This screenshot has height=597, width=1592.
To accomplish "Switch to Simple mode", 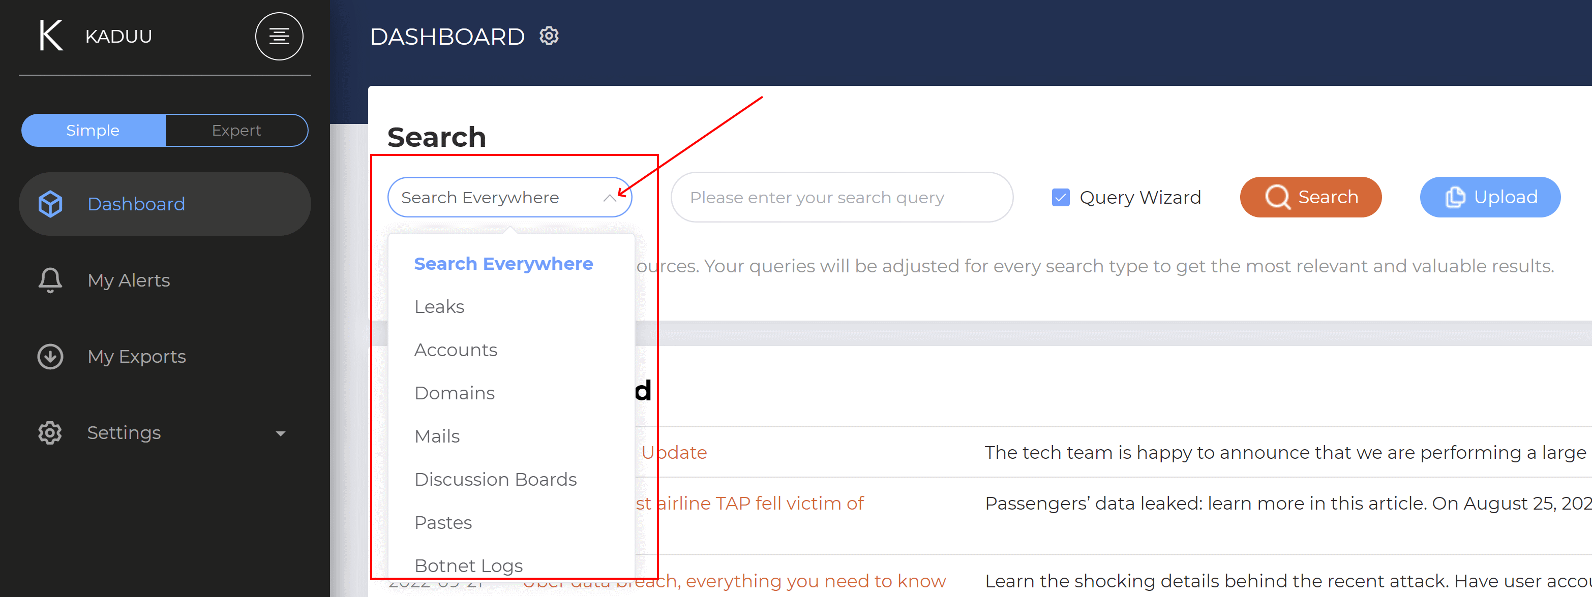I will pyautogui.click(x=94, y=130).
